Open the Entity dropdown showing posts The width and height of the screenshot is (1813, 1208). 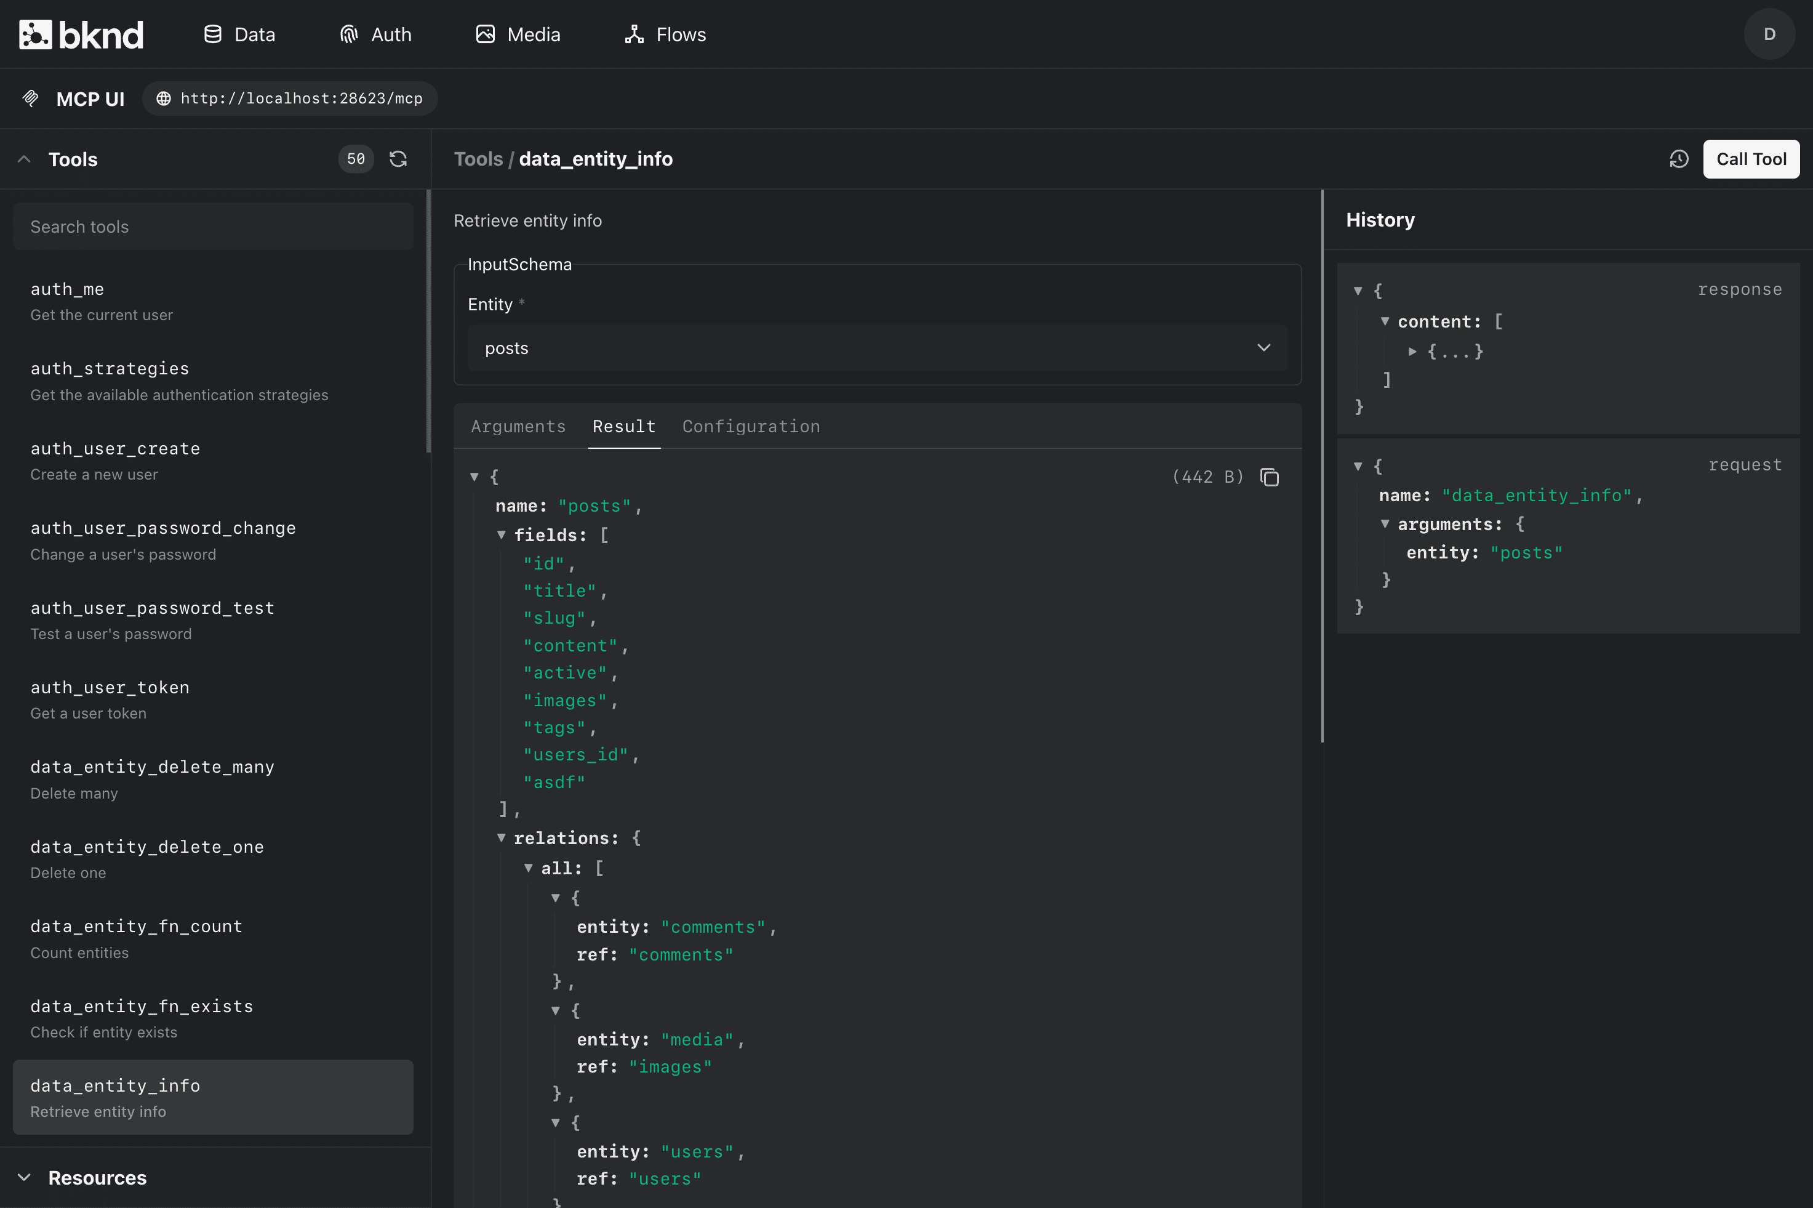(x=877, y=348)
